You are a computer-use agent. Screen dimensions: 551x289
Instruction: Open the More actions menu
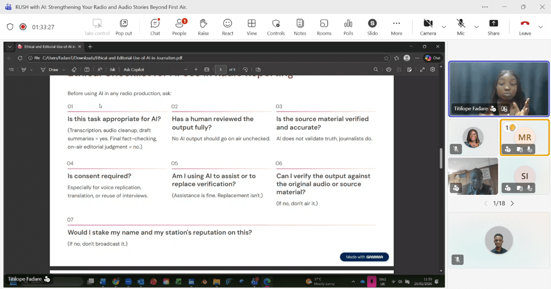[396, 27]
